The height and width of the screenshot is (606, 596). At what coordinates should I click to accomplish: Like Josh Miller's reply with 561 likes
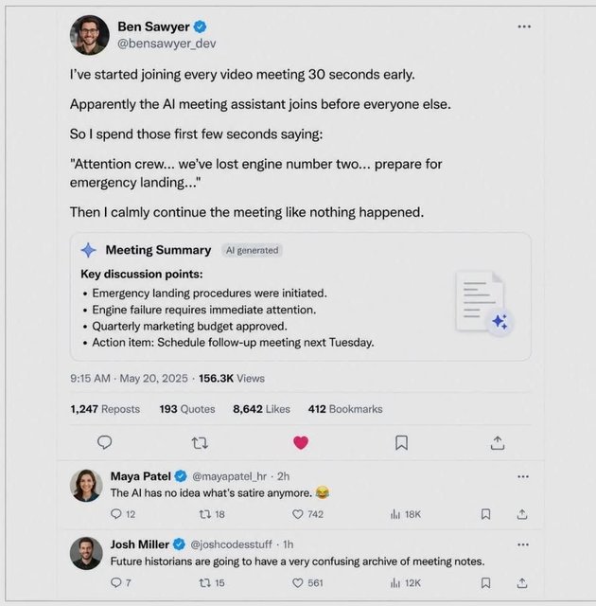307,583
